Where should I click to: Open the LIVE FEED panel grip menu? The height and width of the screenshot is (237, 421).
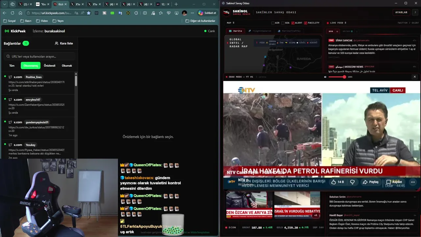pyautogui.click(x=345, y=23)
